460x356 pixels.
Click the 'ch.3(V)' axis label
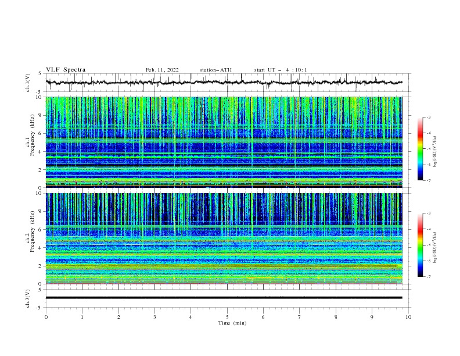[x=28, y=298]
